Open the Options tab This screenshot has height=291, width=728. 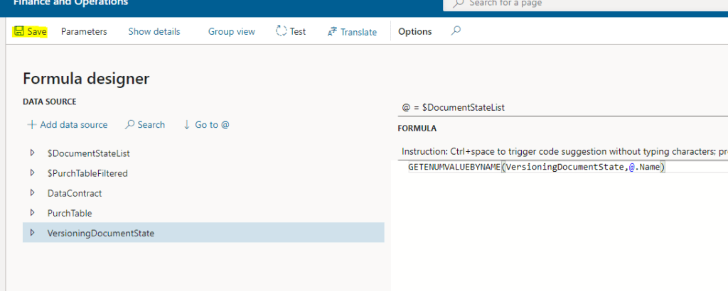point(414,32)
